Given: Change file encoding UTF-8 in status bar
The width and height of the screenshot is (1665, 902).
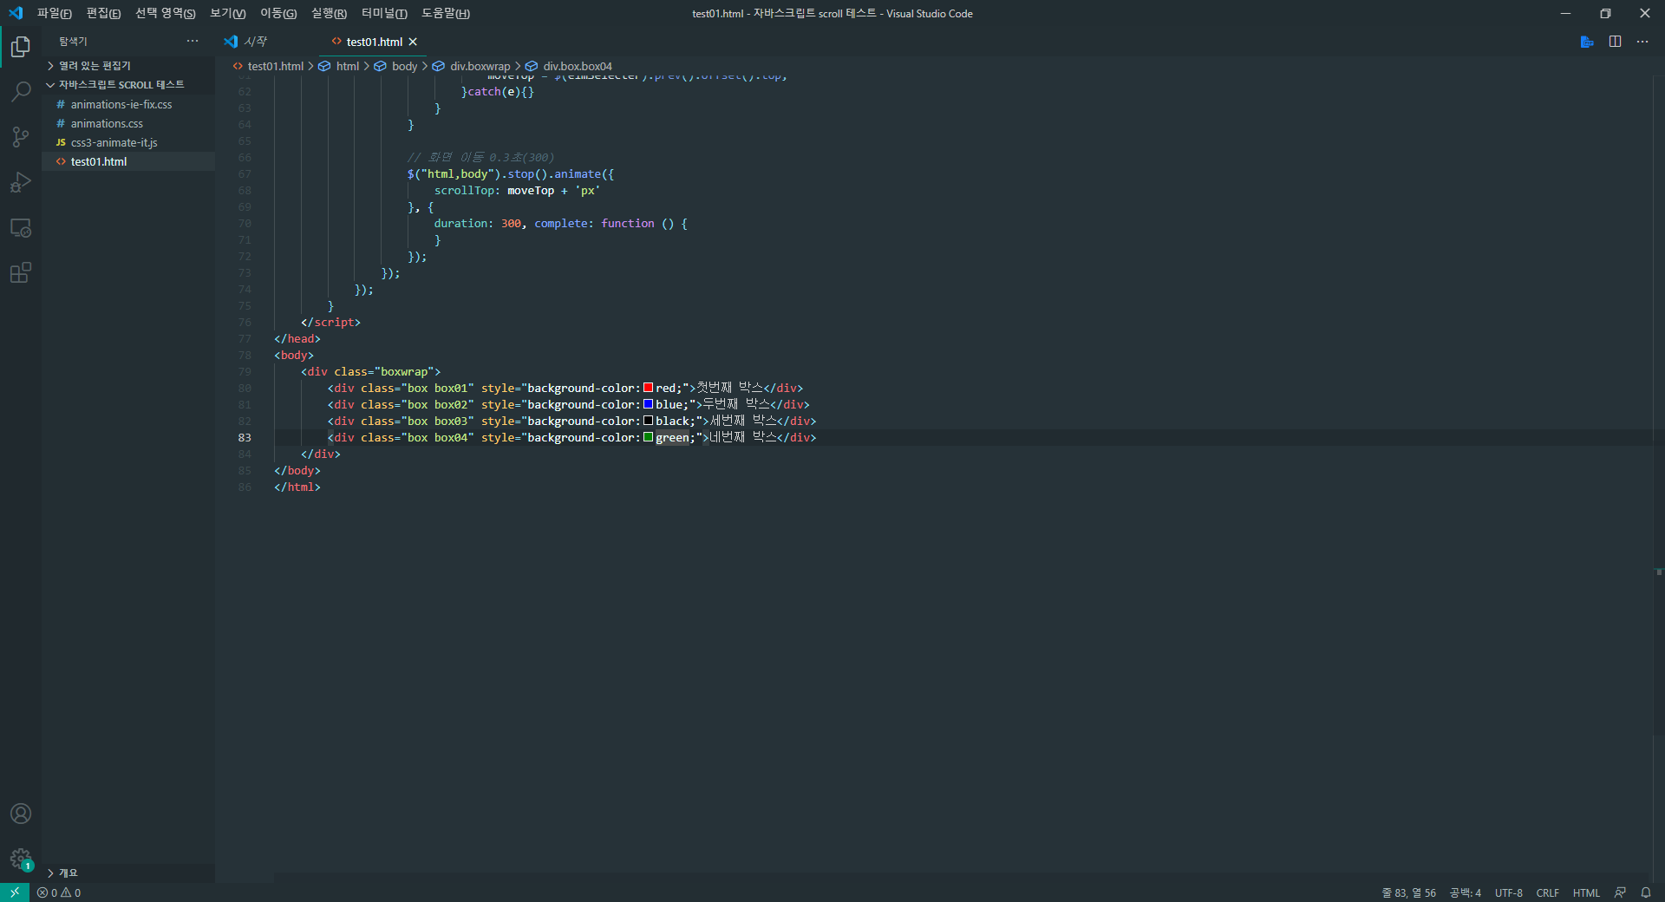Looking at the screenshot, I should click(1508, 892).
